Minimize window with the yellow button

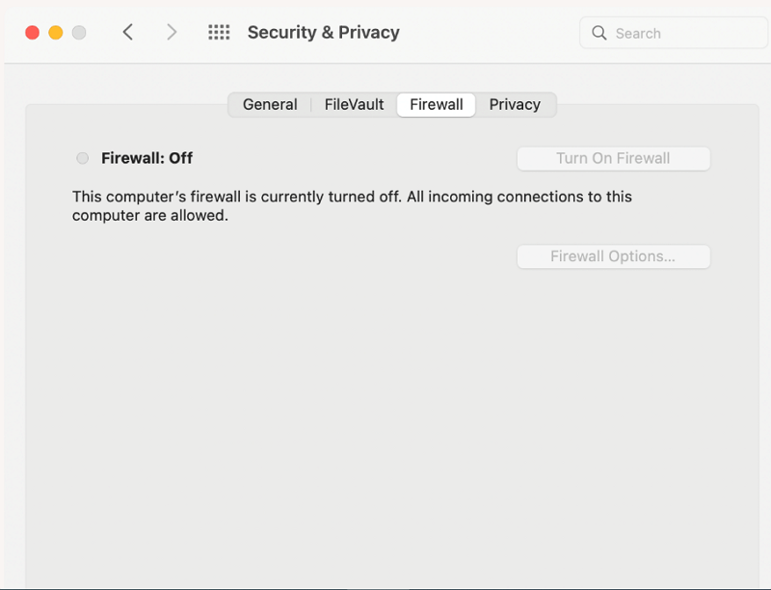(x=55, y=32)
